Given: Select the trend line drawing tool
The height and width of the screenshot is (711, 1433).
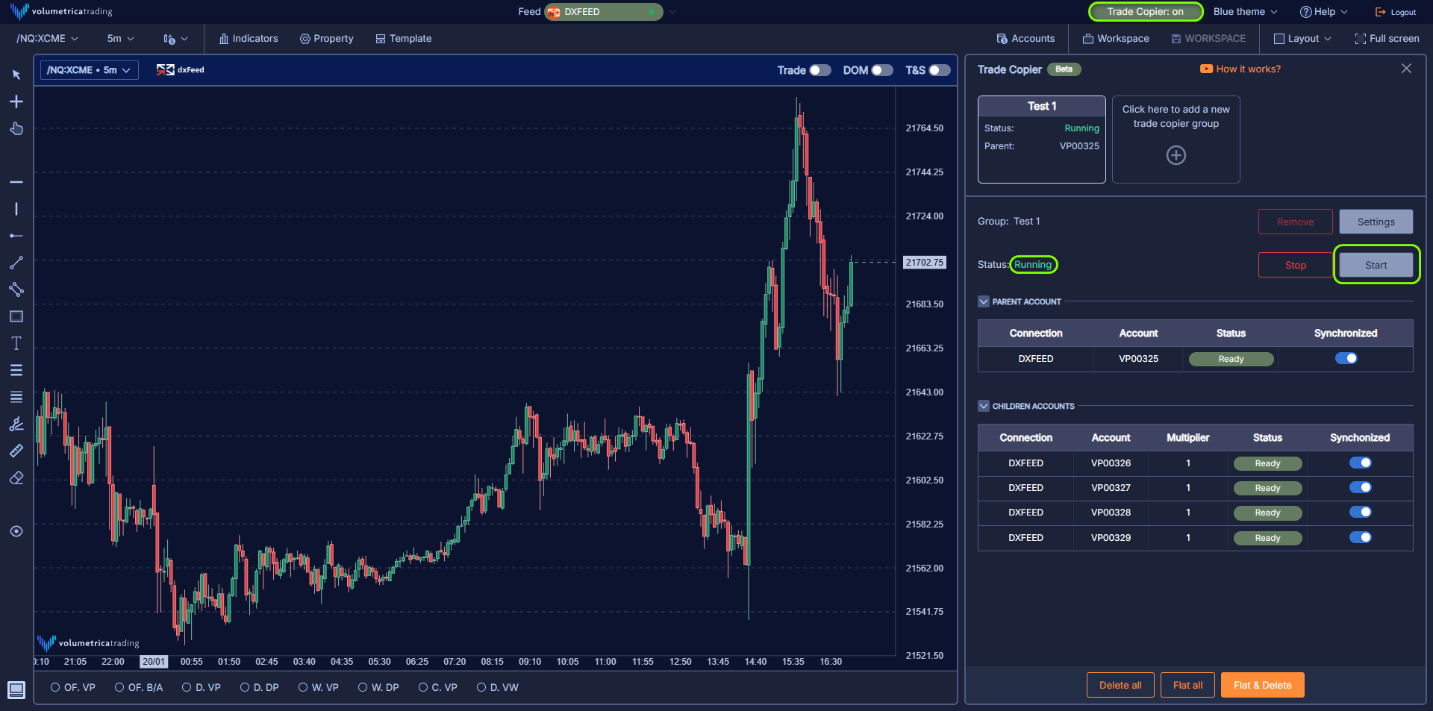Looking at the screenshot, I should pos(16,263).
